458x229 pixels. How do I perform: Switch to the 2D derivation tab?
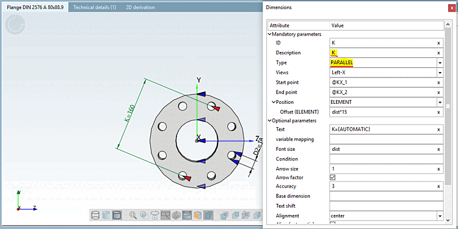(x=140, y=7)
